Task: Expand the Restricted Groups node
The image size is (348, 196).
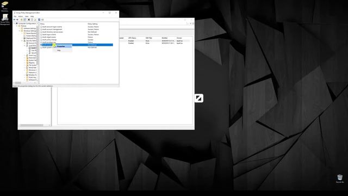Action: click(x=24, y=58)
